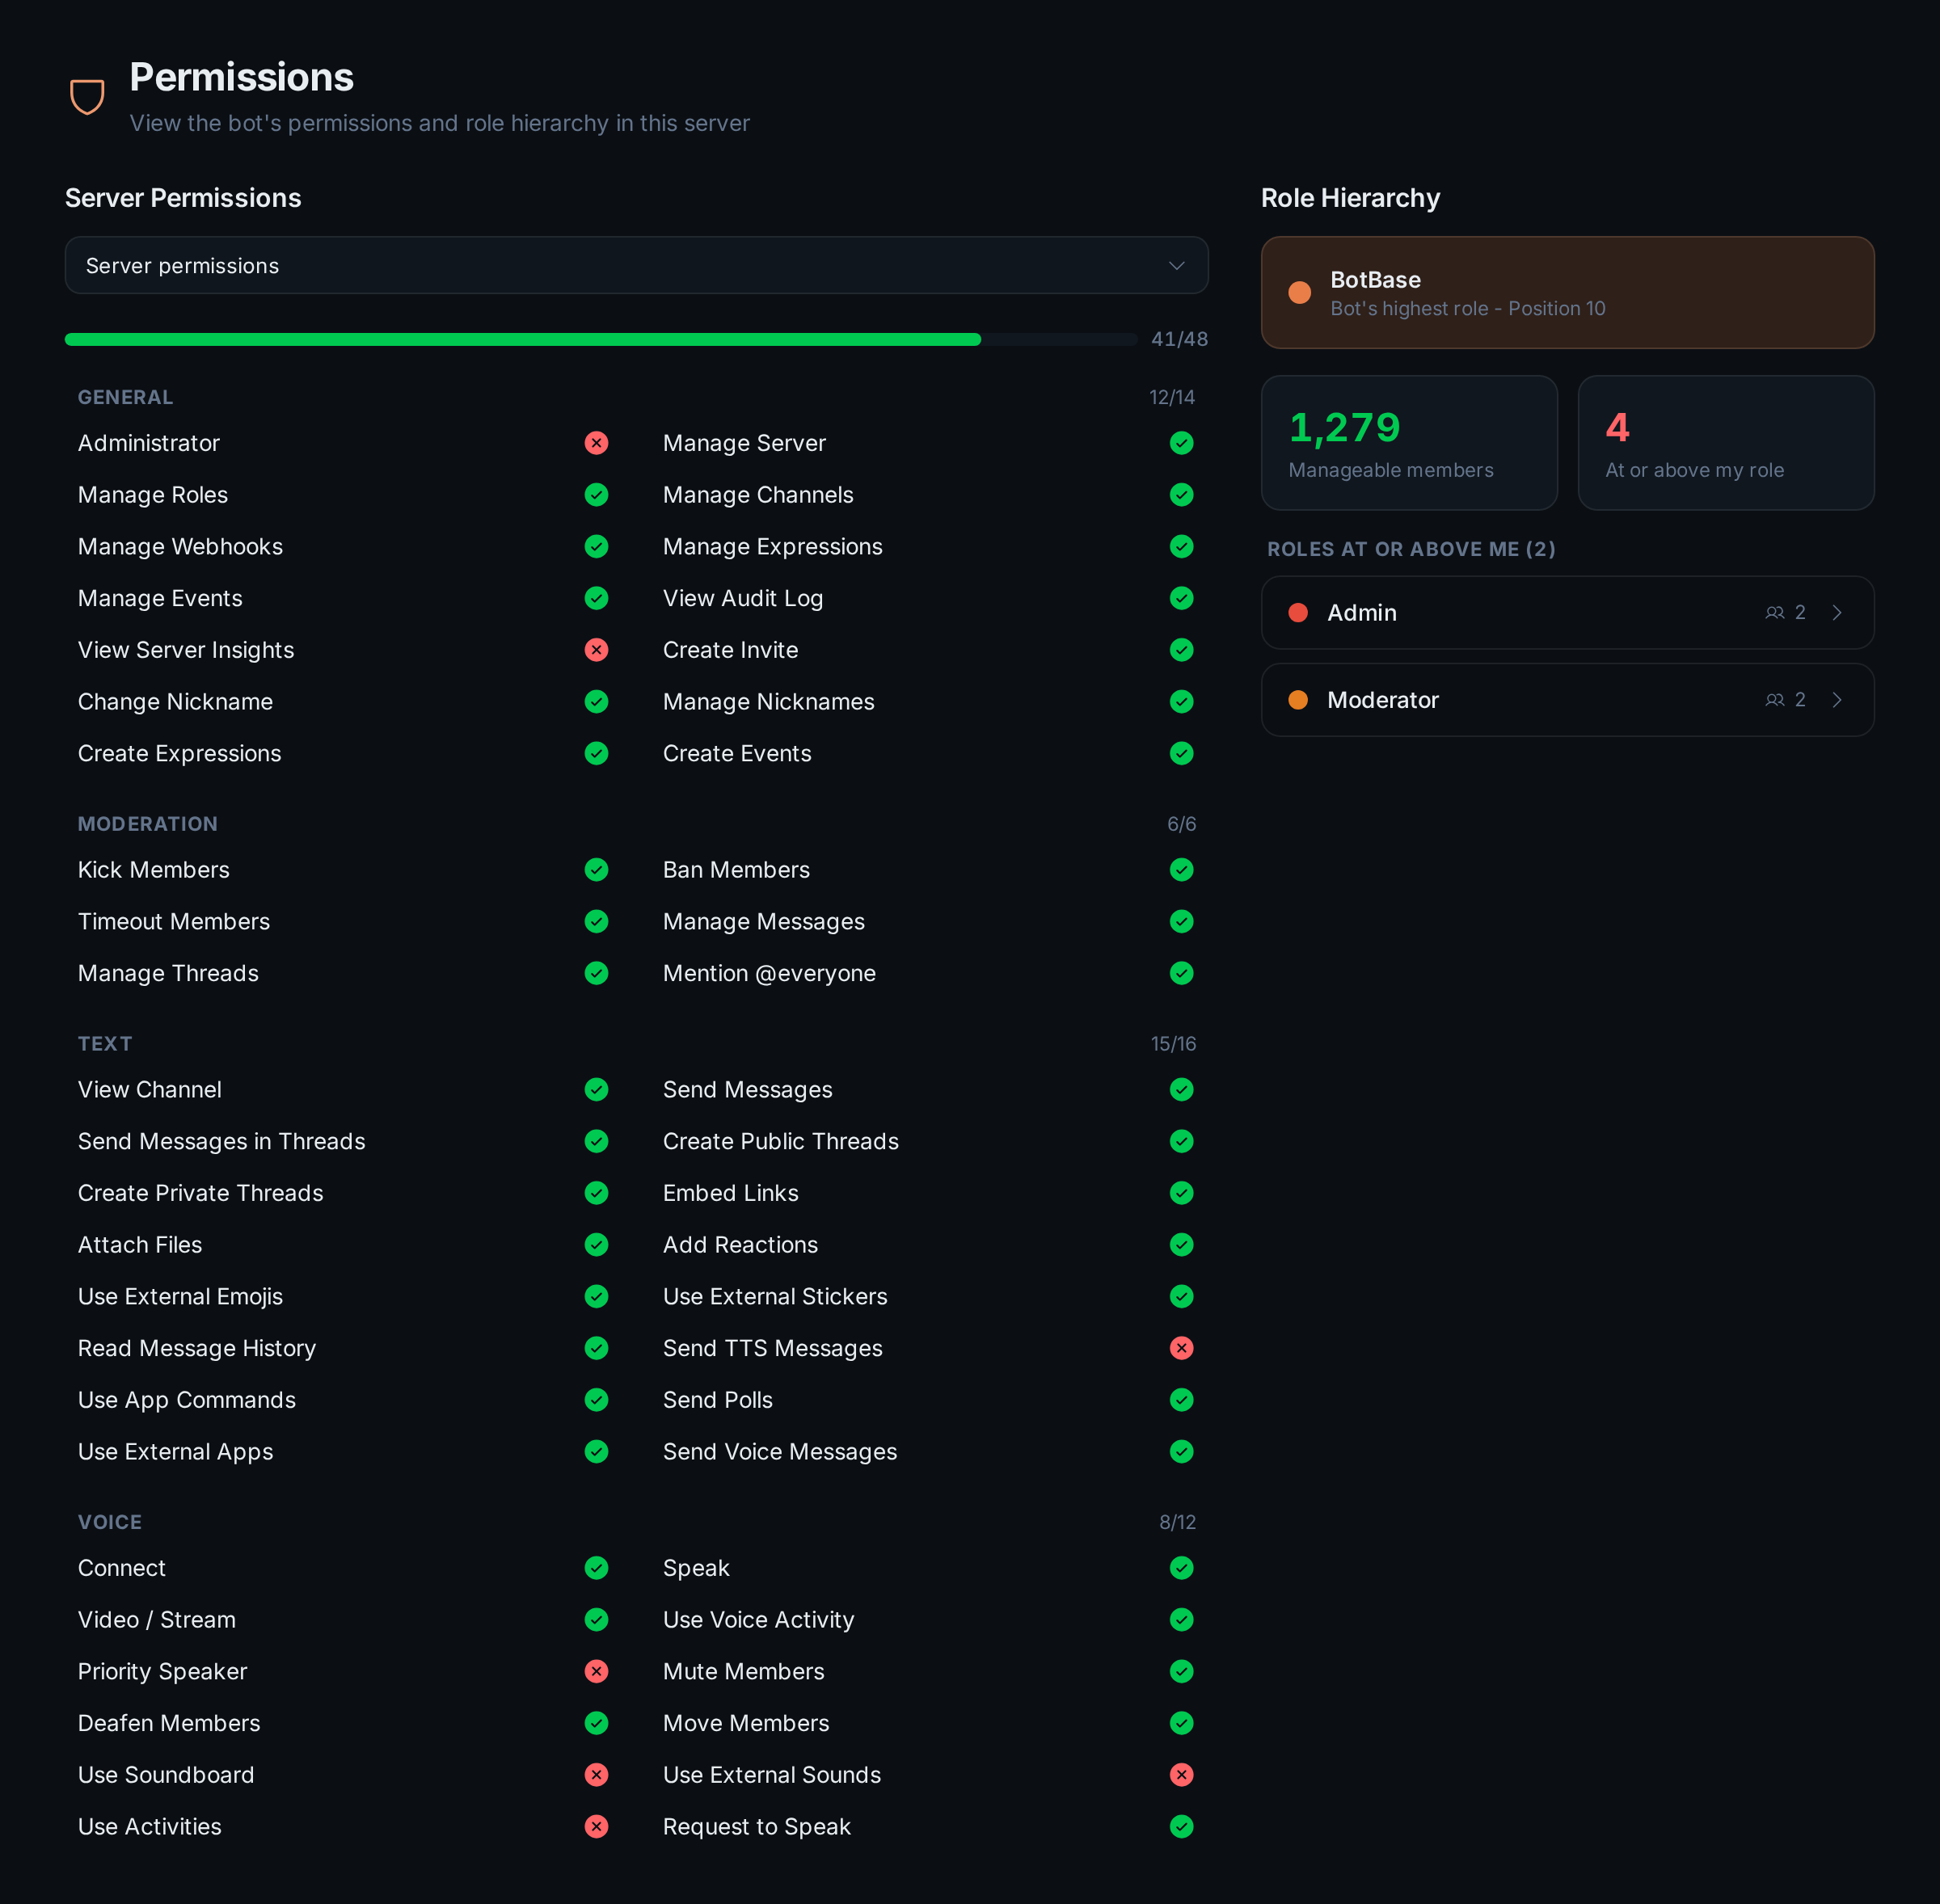This screenshot has width=1940, height=1904.
Task: Click the members icon in the Moderator row
Action: (x=1774, y=700)
